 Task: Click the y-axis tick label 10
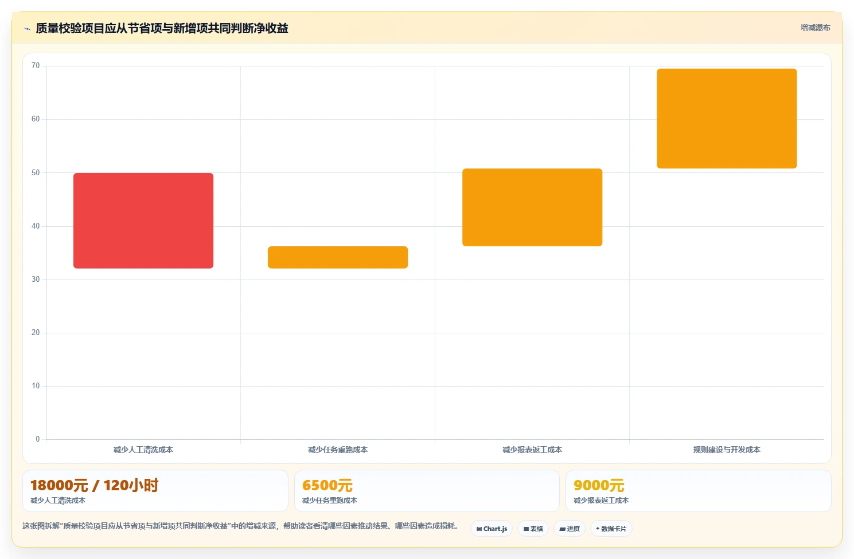pos(36,386)
